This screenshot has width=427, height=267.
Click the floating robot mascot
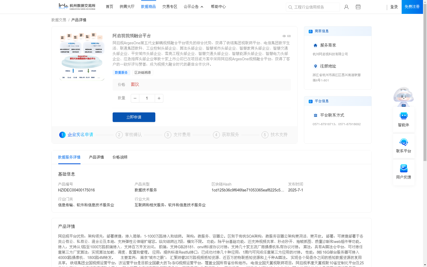[x=404, y=97]
